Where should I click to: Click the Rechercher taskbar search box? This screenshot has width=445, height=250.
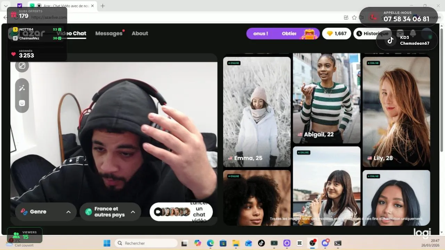click(x=146, y=243)
